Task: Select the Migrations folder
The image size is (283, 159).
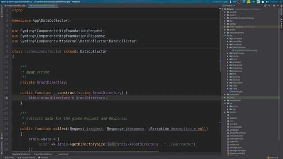Action: click(x=237, y=65)
